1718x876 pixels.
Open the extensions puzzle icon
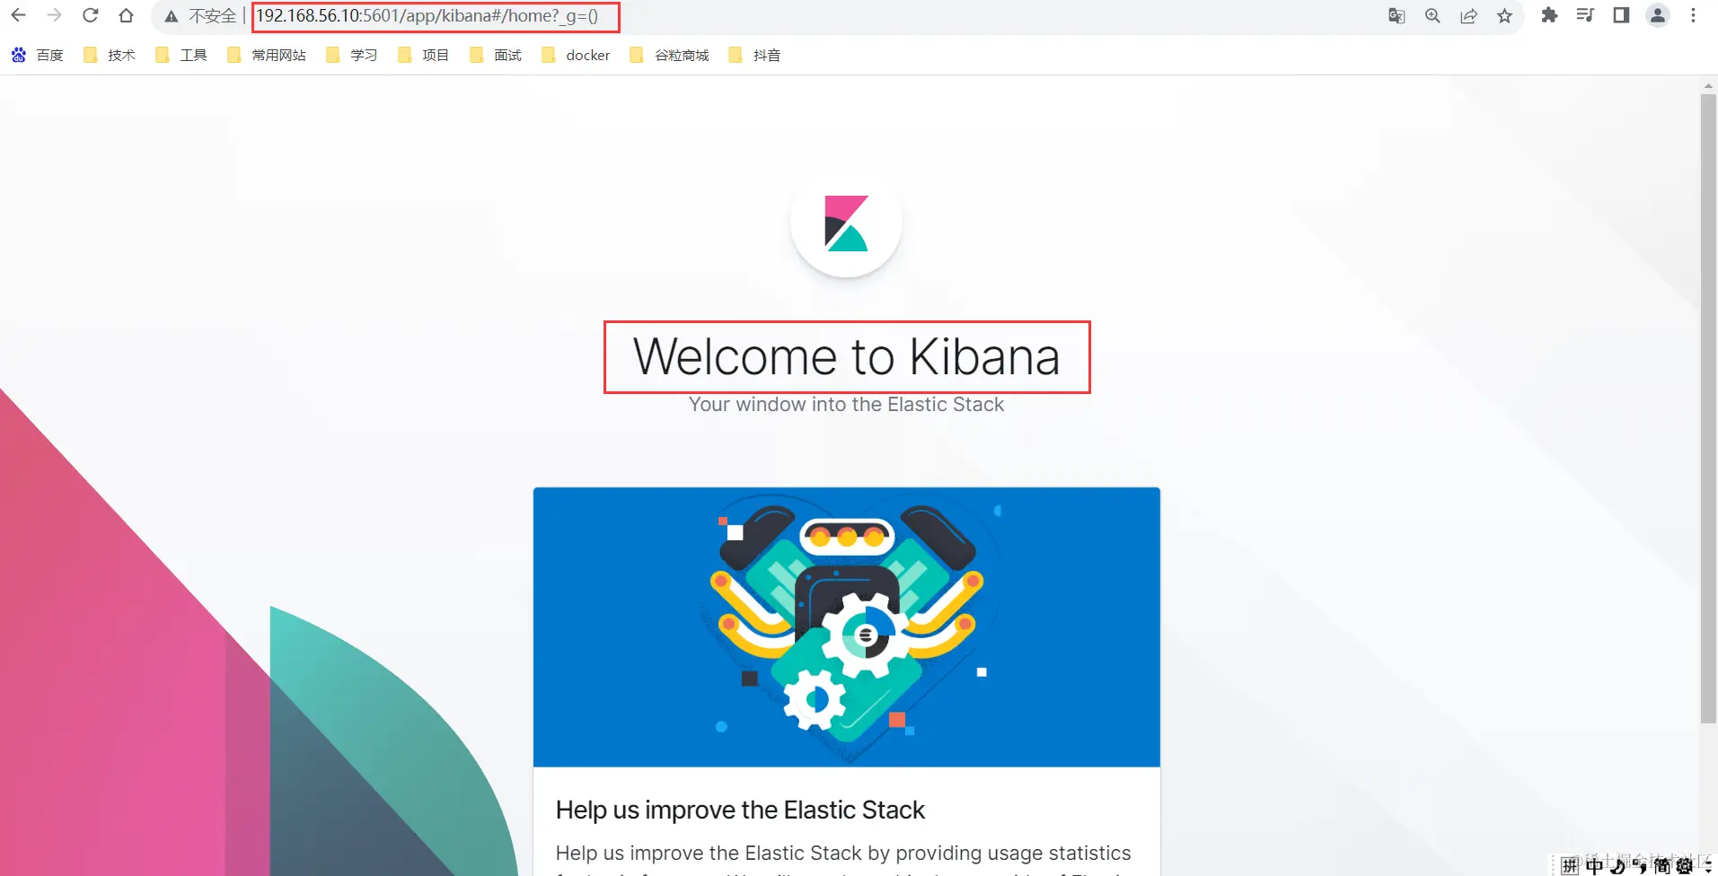(x=1549, y=15)
